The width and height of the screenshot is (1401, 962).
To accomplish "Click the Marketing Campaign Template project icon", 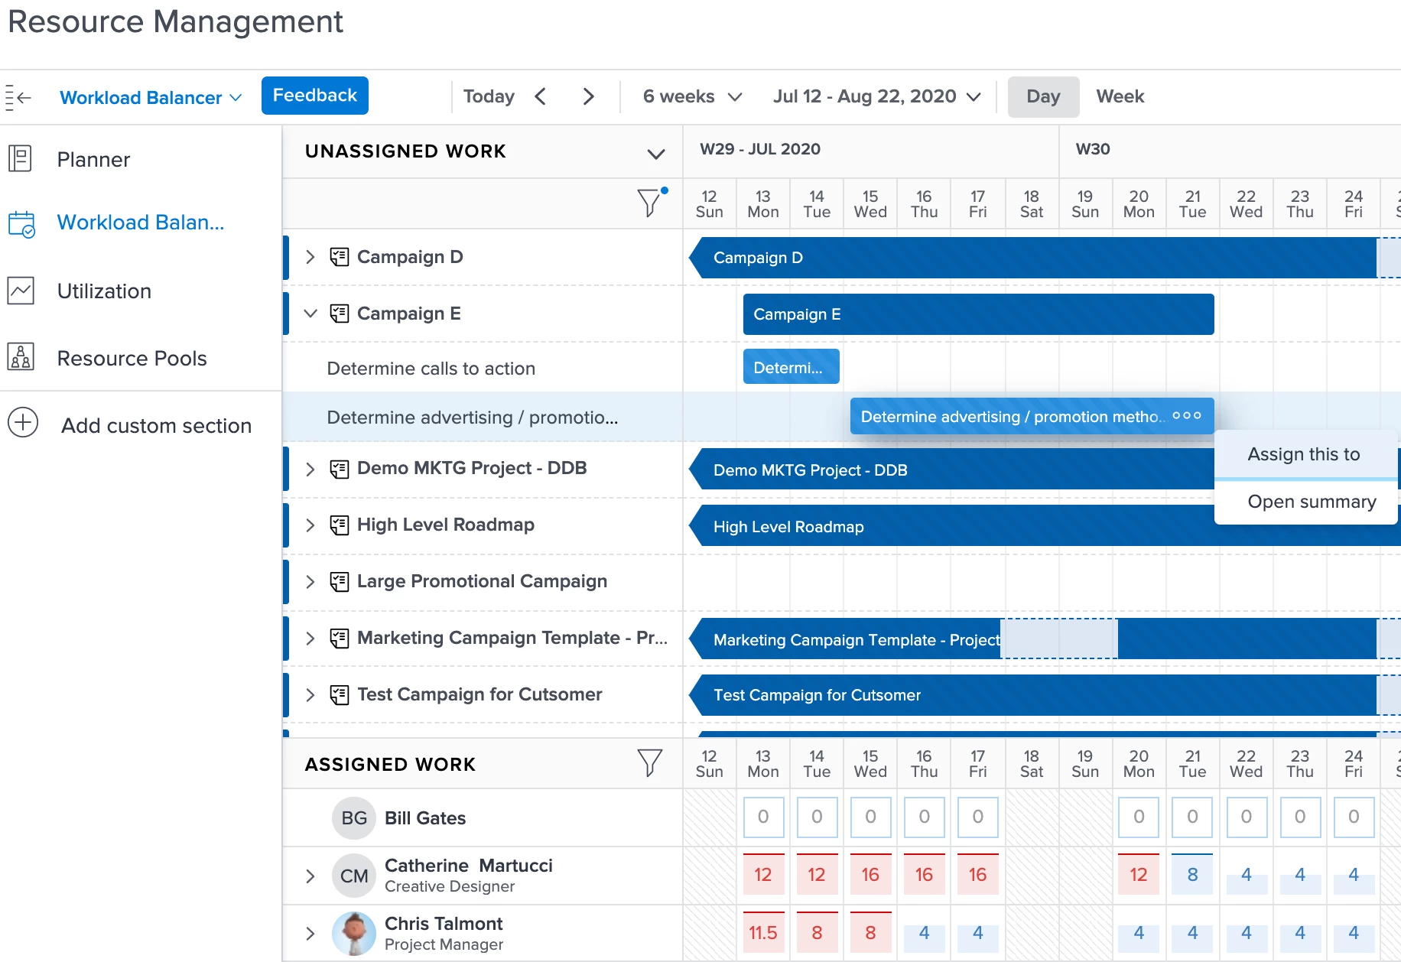I will click(340, 638).
